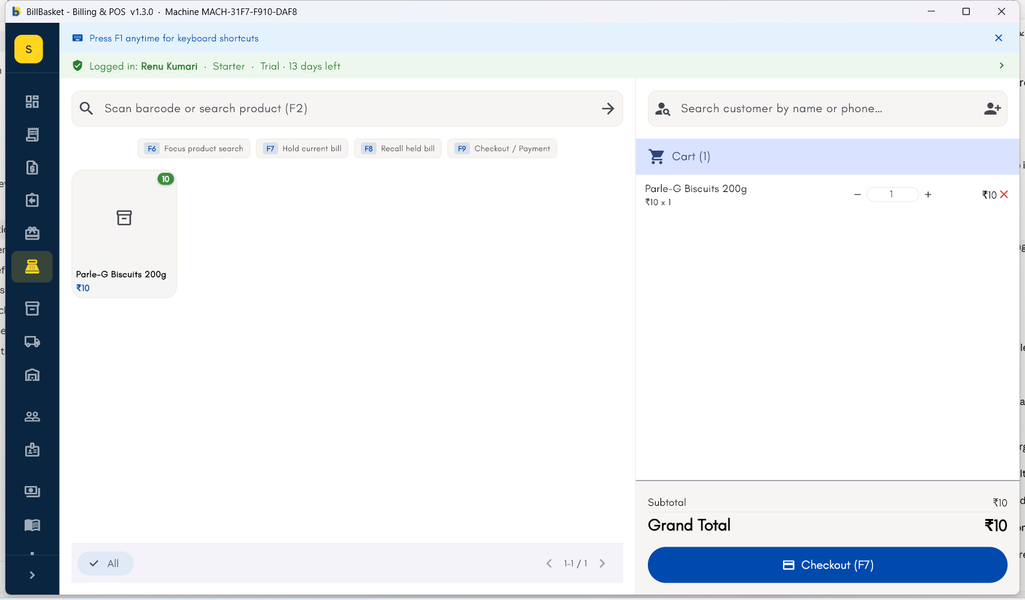Image resolution: width=1025 pixels, height=600 pixels.
Task: Click the F9 Checkout / Payment shortcut
Action: (x=502, y=149)
